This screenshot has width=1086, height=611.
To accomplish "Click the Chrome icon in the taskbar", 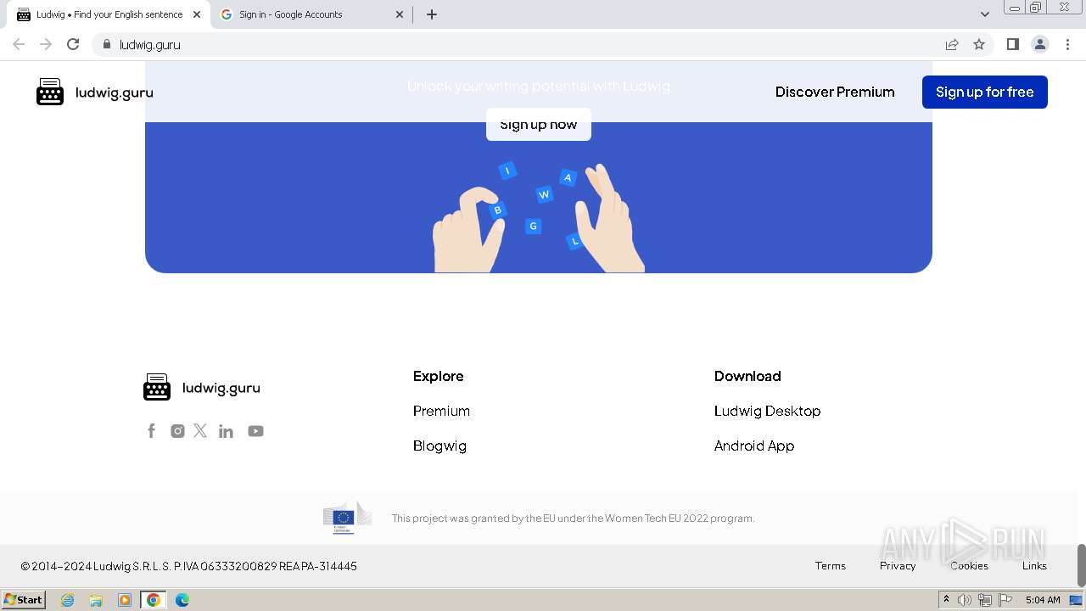I will pos(154,600).
